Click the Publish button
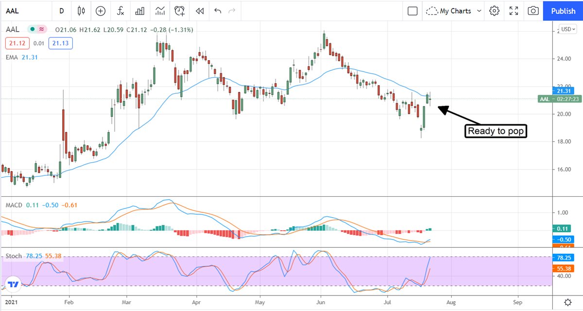Screen dimensions: 583x311 [x=563, y=11]
